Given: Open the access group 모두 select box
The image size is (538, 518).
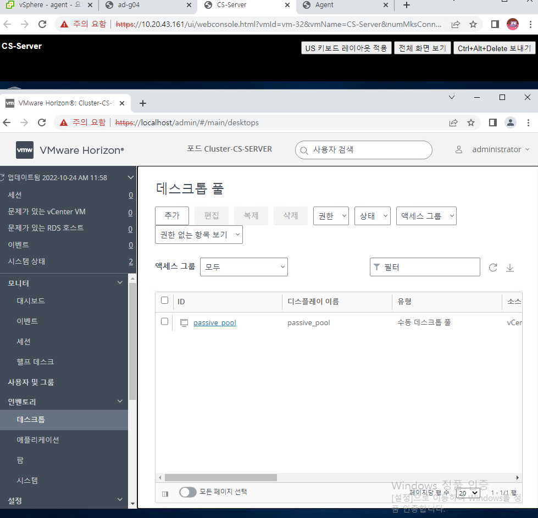Looking at the screenshot, I should [244, 267].
